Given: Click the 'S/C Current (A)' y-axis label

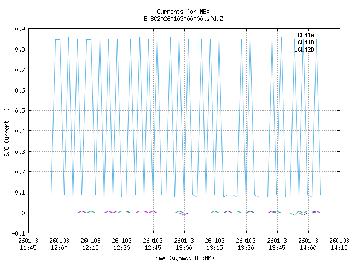Looking at the screenshot, I should pyautogui.click(x=7, y=130).
